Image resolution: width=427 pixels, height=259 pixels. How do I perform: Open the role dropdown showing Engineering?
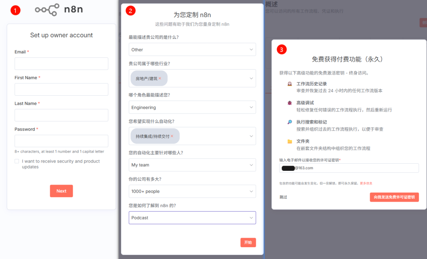coord(192,107)
